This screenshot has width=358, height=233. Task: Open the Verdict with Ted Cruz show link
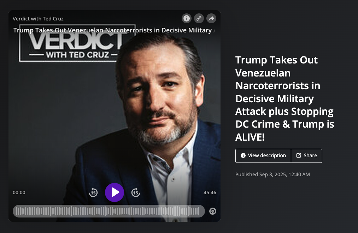[38, 19]
